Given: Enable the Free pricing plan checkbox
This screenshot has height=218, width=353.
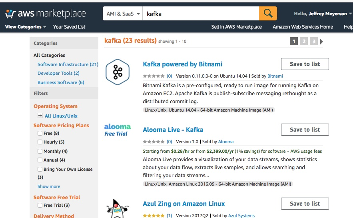Looking at the screenshot, I should pos(40,133).
